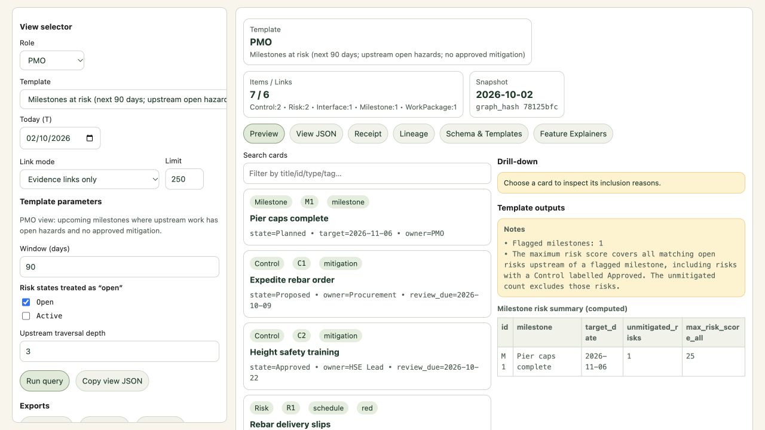Image resolution: width=765 pixels, height=430 pixels.
Task: Select the Pier caps complete card
Action: point(367,217)
